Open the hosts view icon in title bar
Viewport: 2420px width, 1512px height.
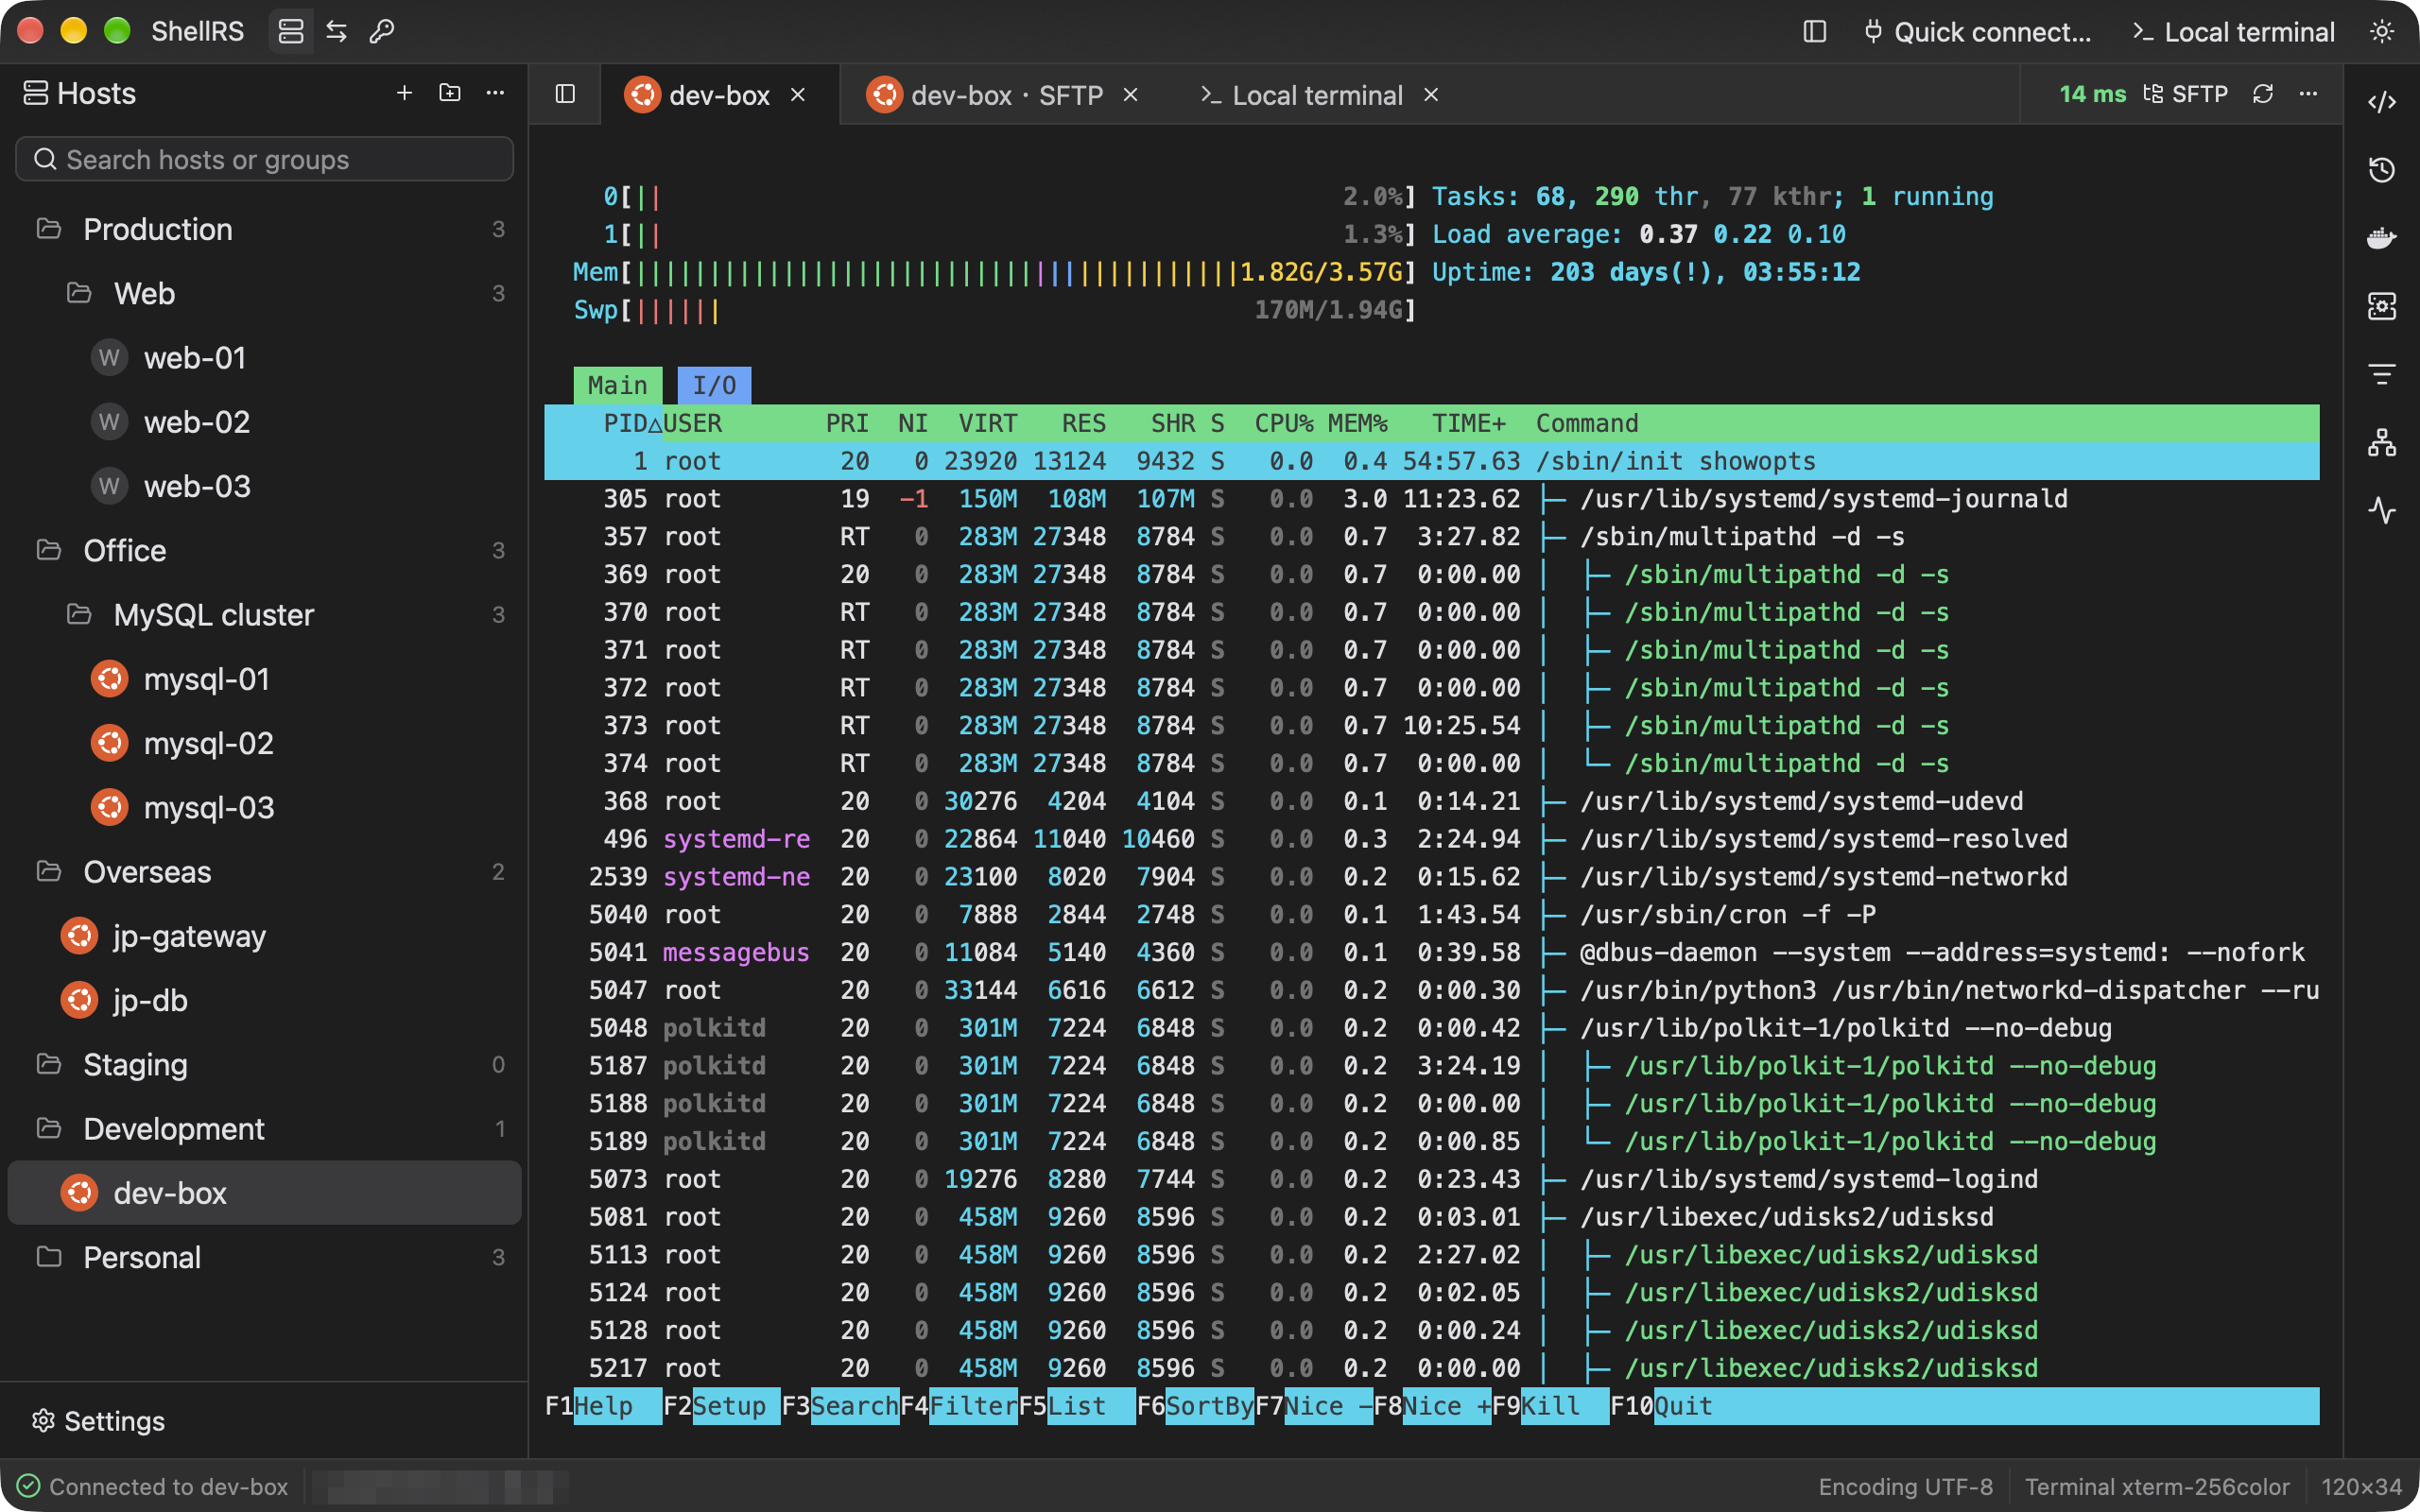[x=291, y=31]
